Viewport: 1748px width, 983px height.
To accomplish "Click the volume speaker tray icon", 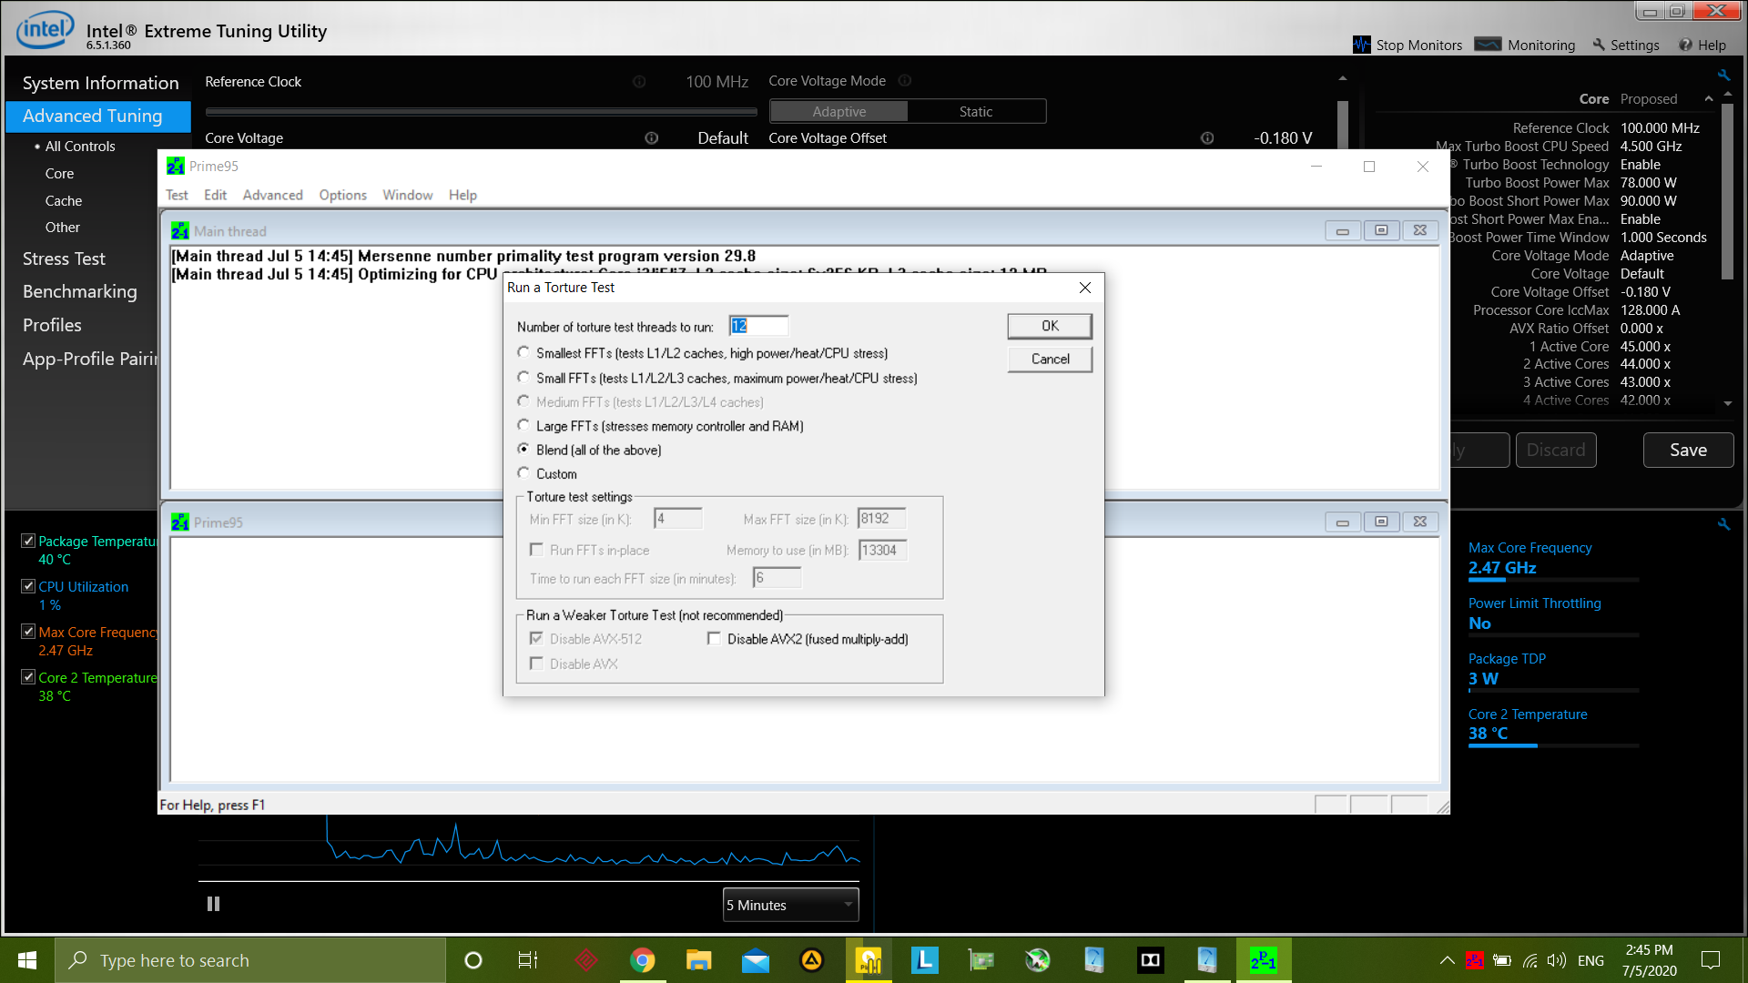I will (1557, 960).
